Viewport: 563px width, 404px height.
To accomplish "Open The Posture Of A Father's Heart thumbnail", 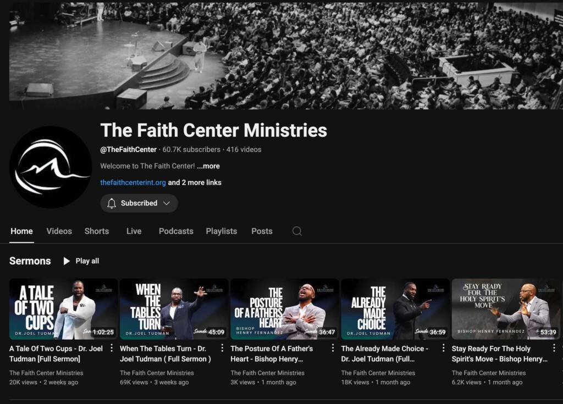I will [285, 309].
